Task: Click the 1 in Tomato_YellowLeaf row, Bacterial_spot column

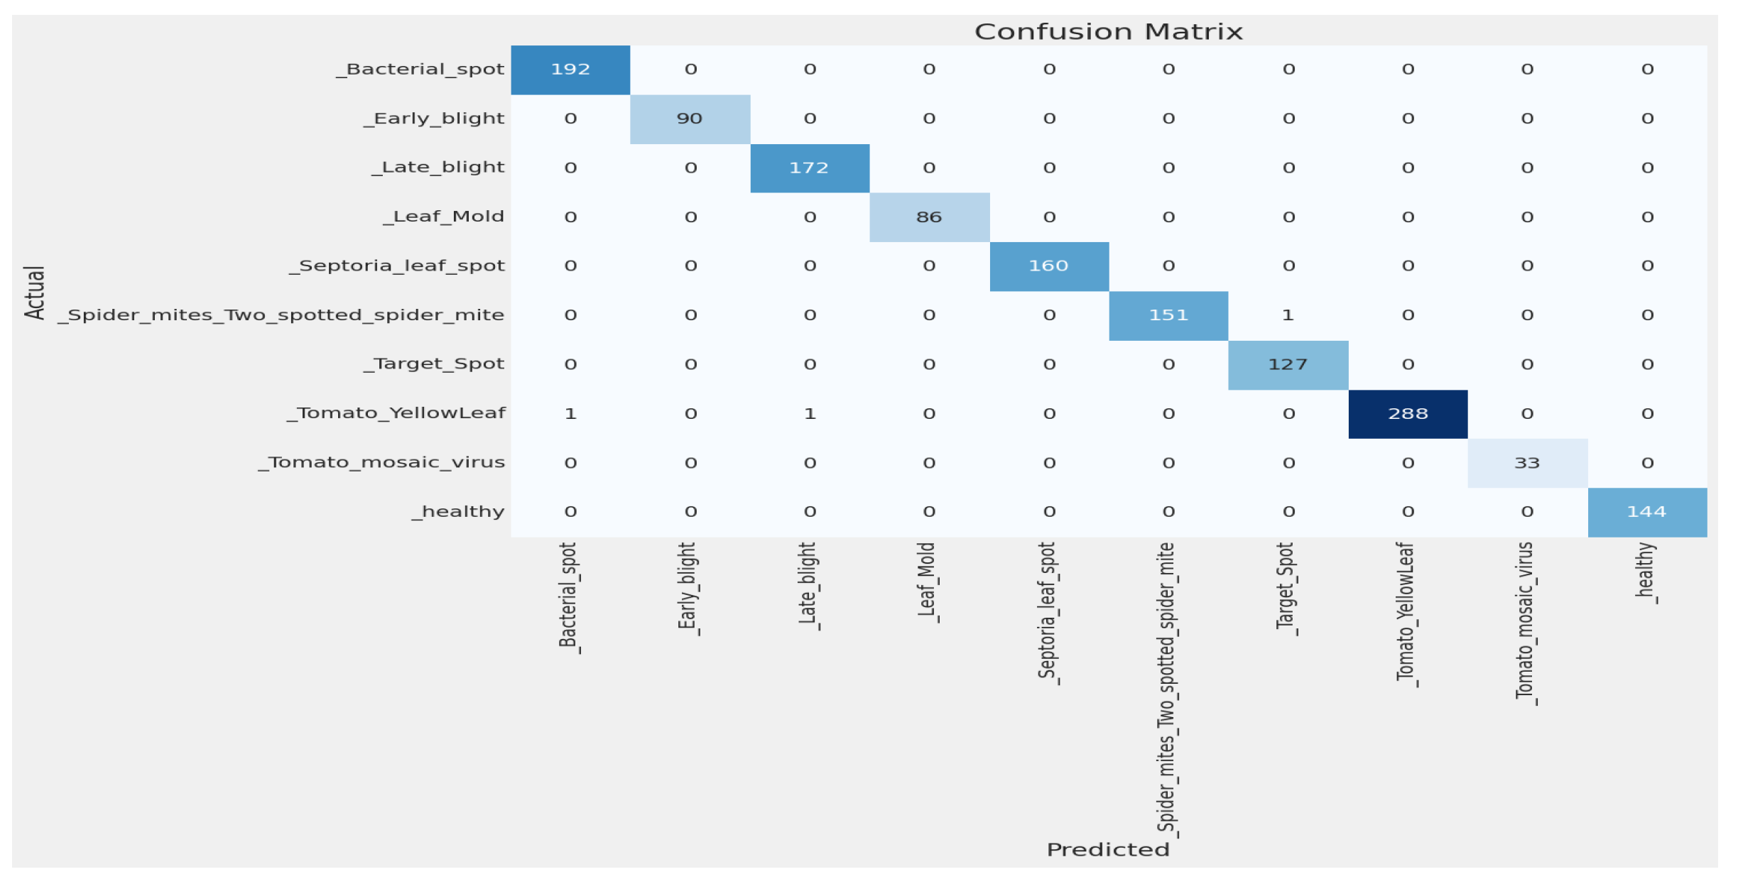Action: click(x=570, y=414)
